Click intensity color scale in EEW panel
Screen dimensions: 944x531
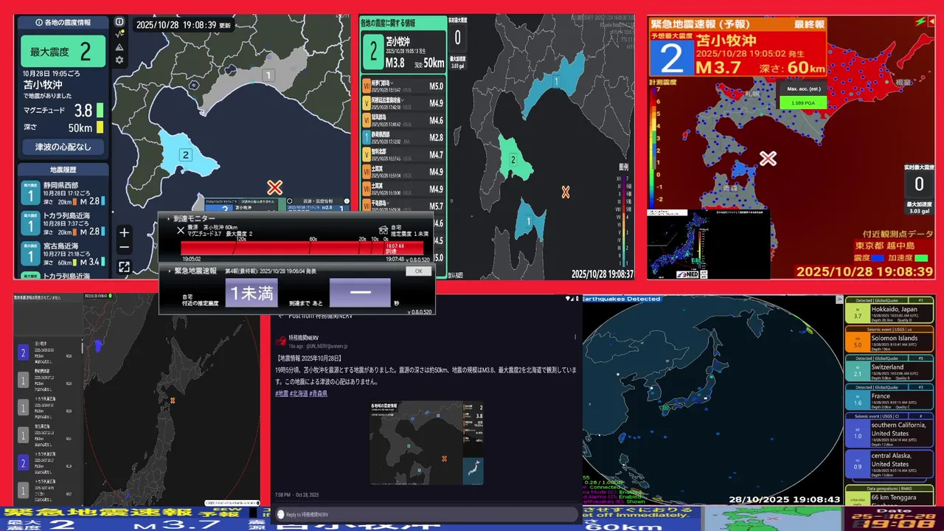(x=653, y=147)
